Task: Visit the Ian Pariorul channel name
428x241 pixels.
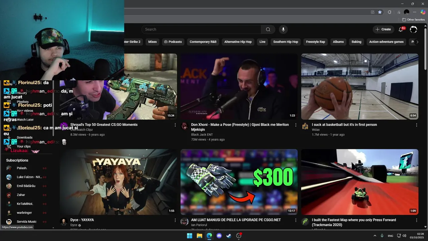Action: [x=199, y=225]
